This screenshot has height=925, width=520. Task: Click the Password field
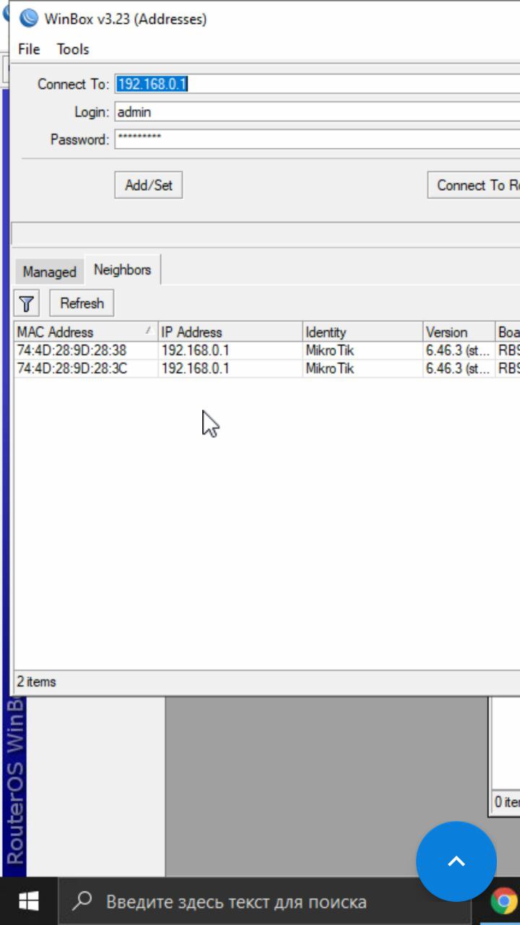tap(318, 139)
